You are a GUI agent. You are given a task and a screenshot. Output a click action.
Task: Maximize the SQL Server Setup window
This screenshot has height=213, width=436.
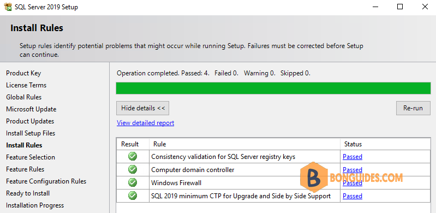(400, 7)
